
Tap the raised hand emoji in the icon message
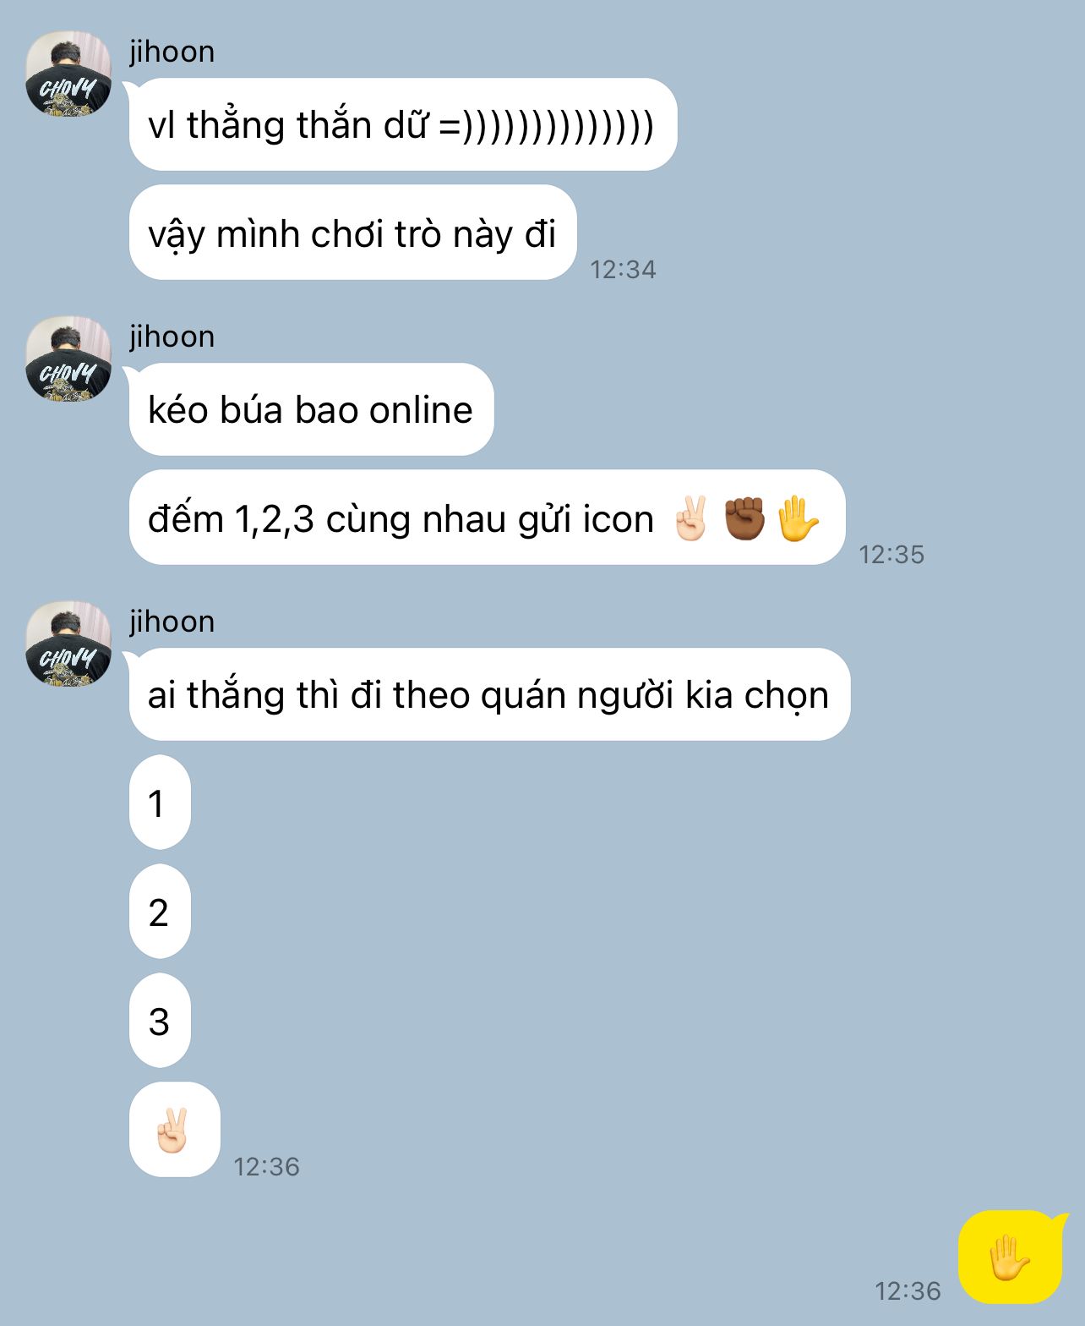797,518
